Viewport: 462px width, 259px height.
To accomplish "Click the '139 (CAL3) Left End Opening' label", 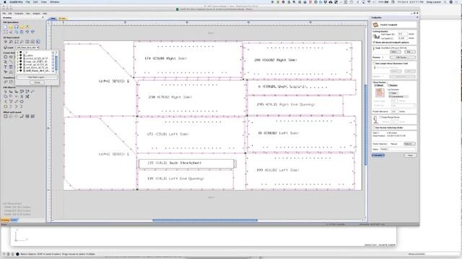I will click(x=175, y=178).
